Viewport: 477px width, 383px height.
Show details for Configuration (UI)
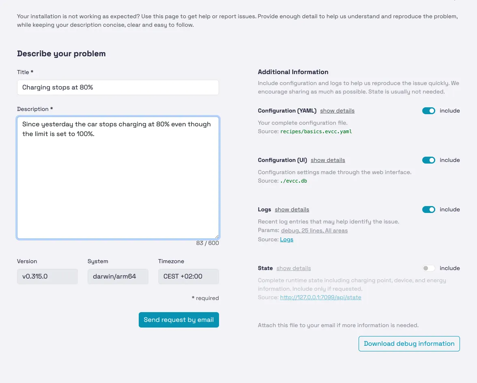coord(328,160)
